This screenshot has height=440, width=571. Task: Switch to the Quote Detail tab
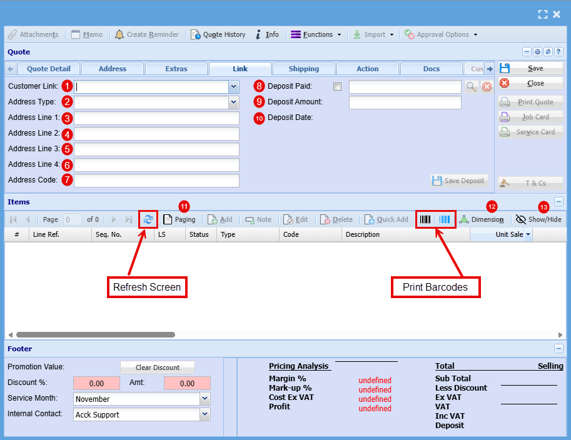click(48, 69)
